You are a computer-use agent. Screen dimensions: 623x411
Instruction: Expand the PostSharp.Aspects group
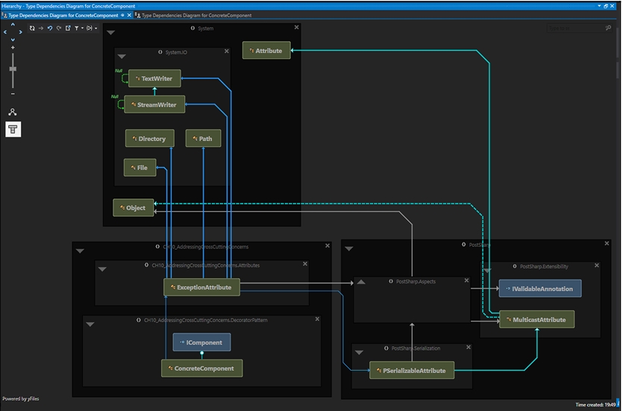pos(360,282)
